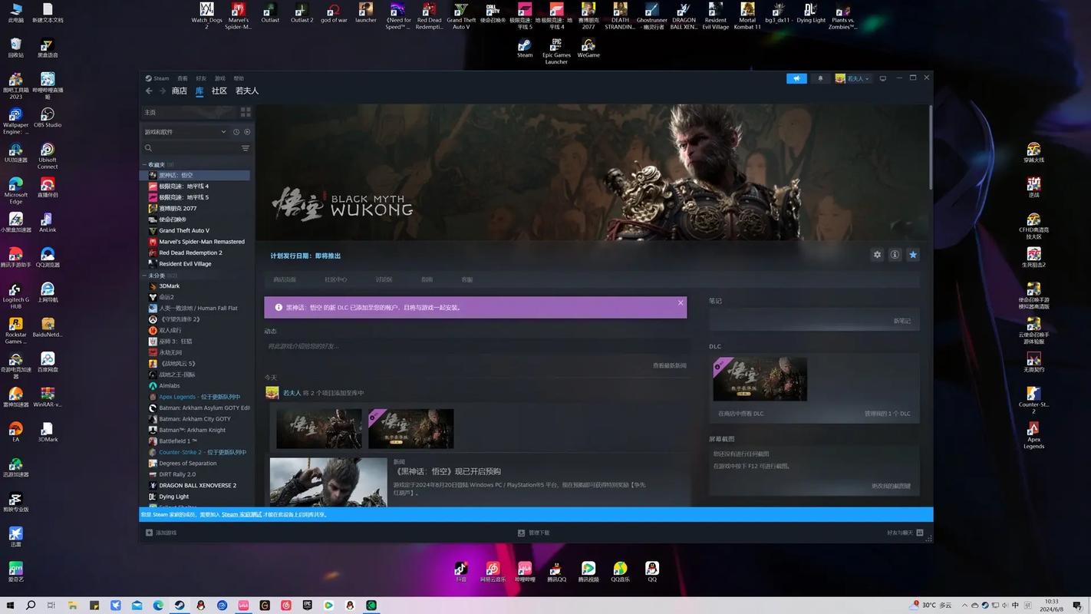Open Epic Games Launcher desktop shortcut
The image size is (1091, 614).
click(556, 51)
